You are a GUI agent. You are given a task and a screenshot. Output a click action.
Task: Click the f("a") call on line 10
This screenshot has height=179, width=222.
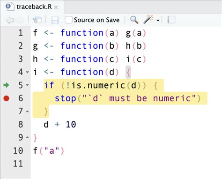[49, 151]
